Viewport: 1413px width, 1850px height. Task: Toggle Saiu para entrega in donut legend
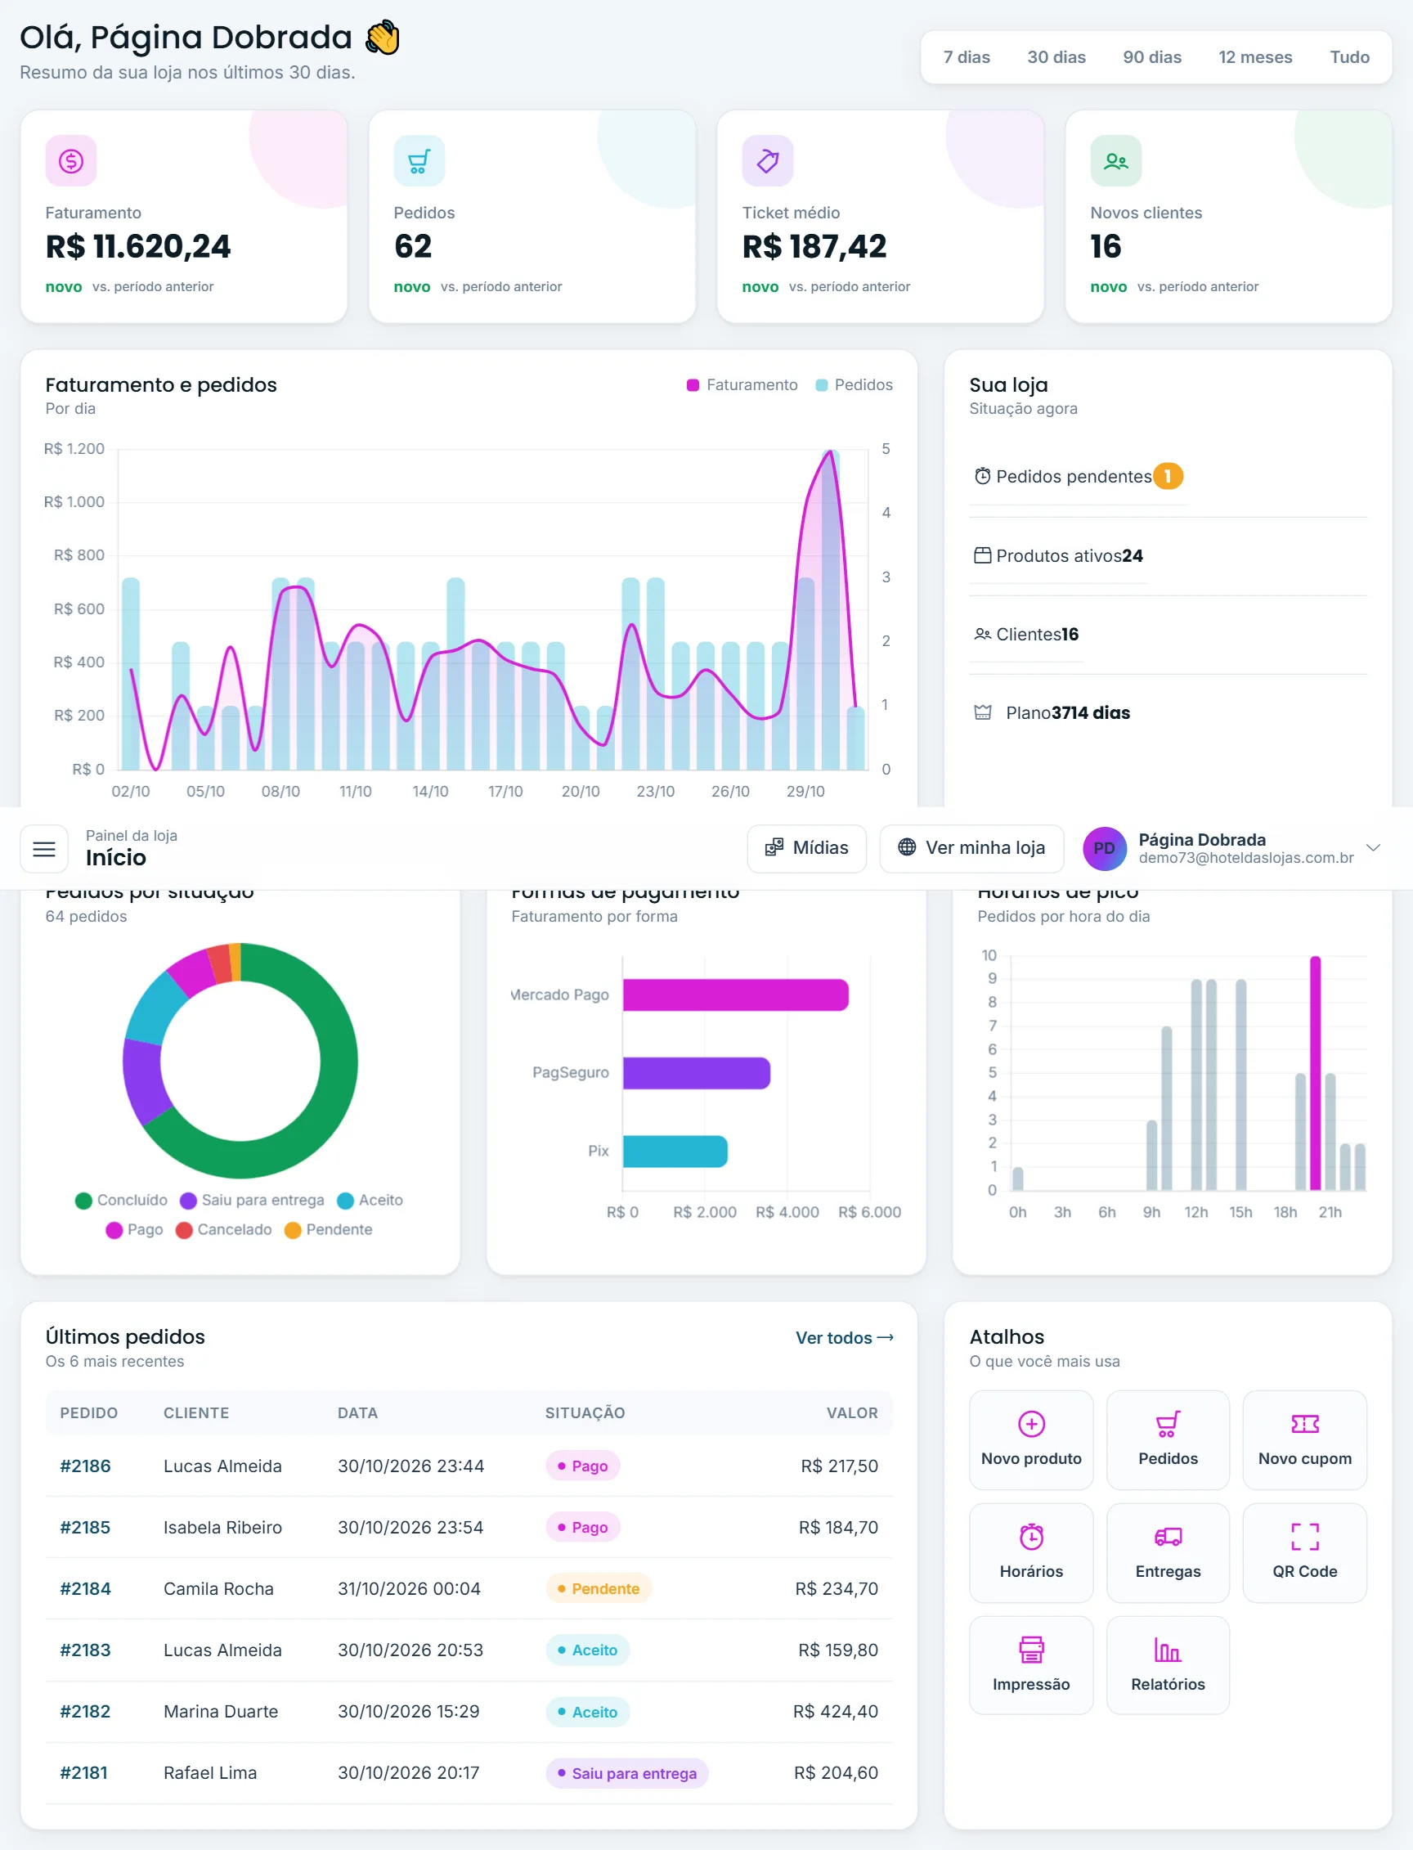[252, 1201]
